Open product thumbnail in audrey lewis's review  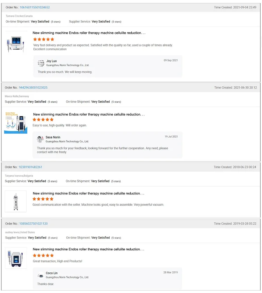click(16, 258)
